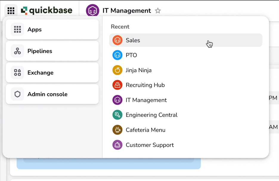The image size is (279, 181).
Task: Click the yellow Jinja Ninja apple icon
Action: click(x=117, y=70)
